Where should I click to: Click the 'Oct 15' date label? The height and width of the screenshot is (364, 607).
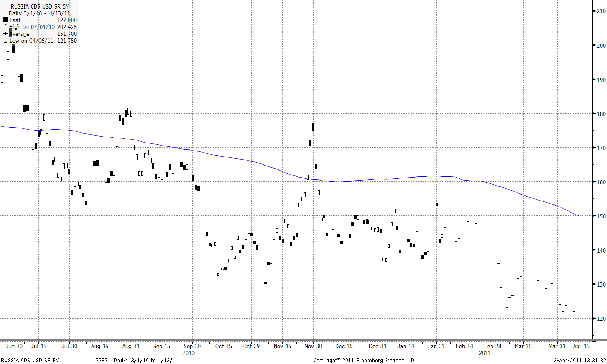(224, 346)
